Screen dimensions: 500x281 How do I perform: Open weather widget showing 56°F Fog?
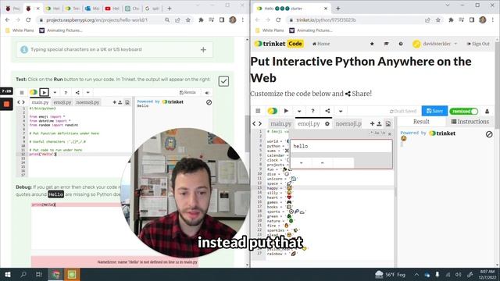(x=391, y=274)
